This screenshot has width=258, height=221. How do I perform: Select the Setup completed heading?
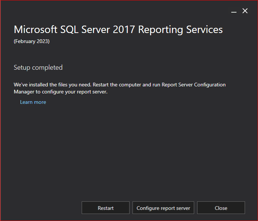tap(38, 67)
